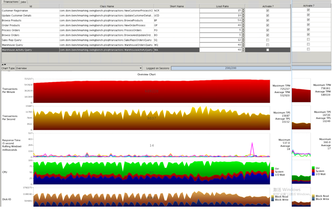The width and height of the screenshot is (332, 209).
Task: Increase load ratio for Order Products
Action: pyautogui.click(x=243, y=24)
